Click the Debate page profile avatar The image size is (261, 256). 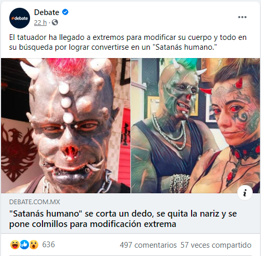pos(20,18)
